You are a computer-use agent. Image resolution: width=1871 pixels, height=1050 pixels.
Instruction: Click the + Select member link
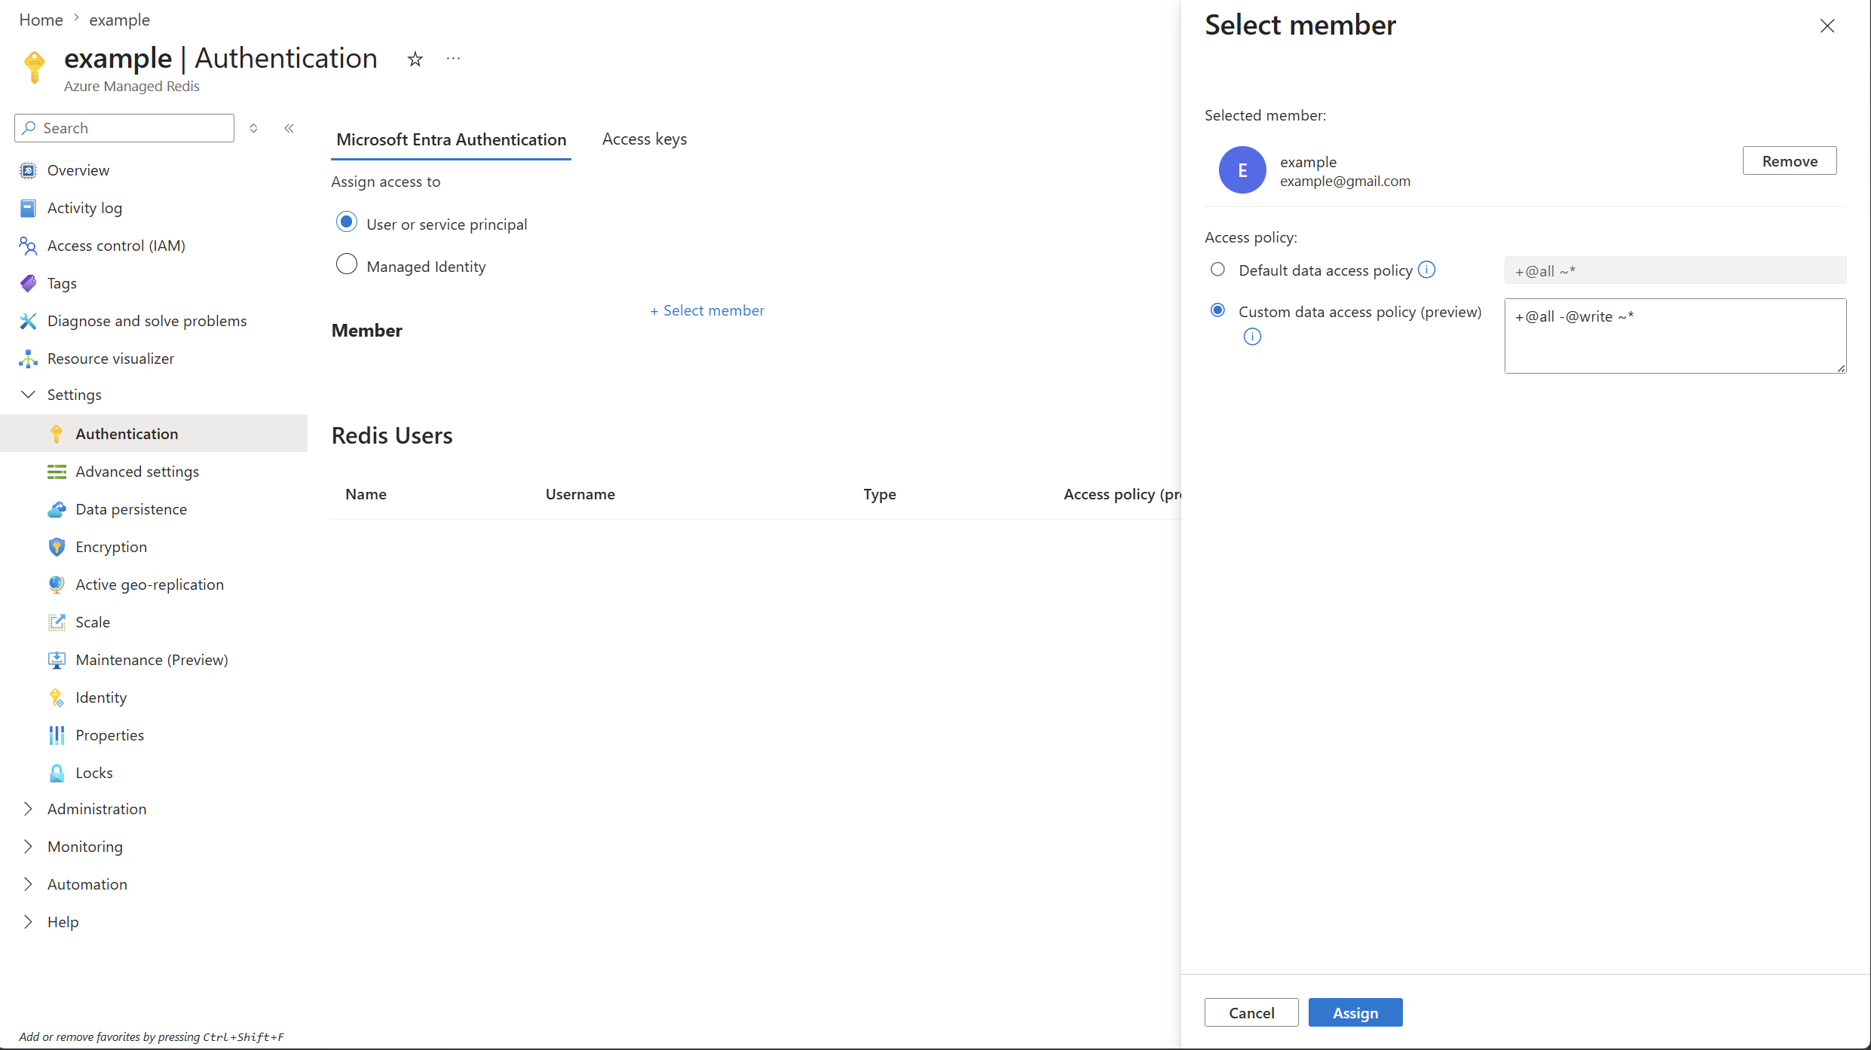tap(707, 311)
